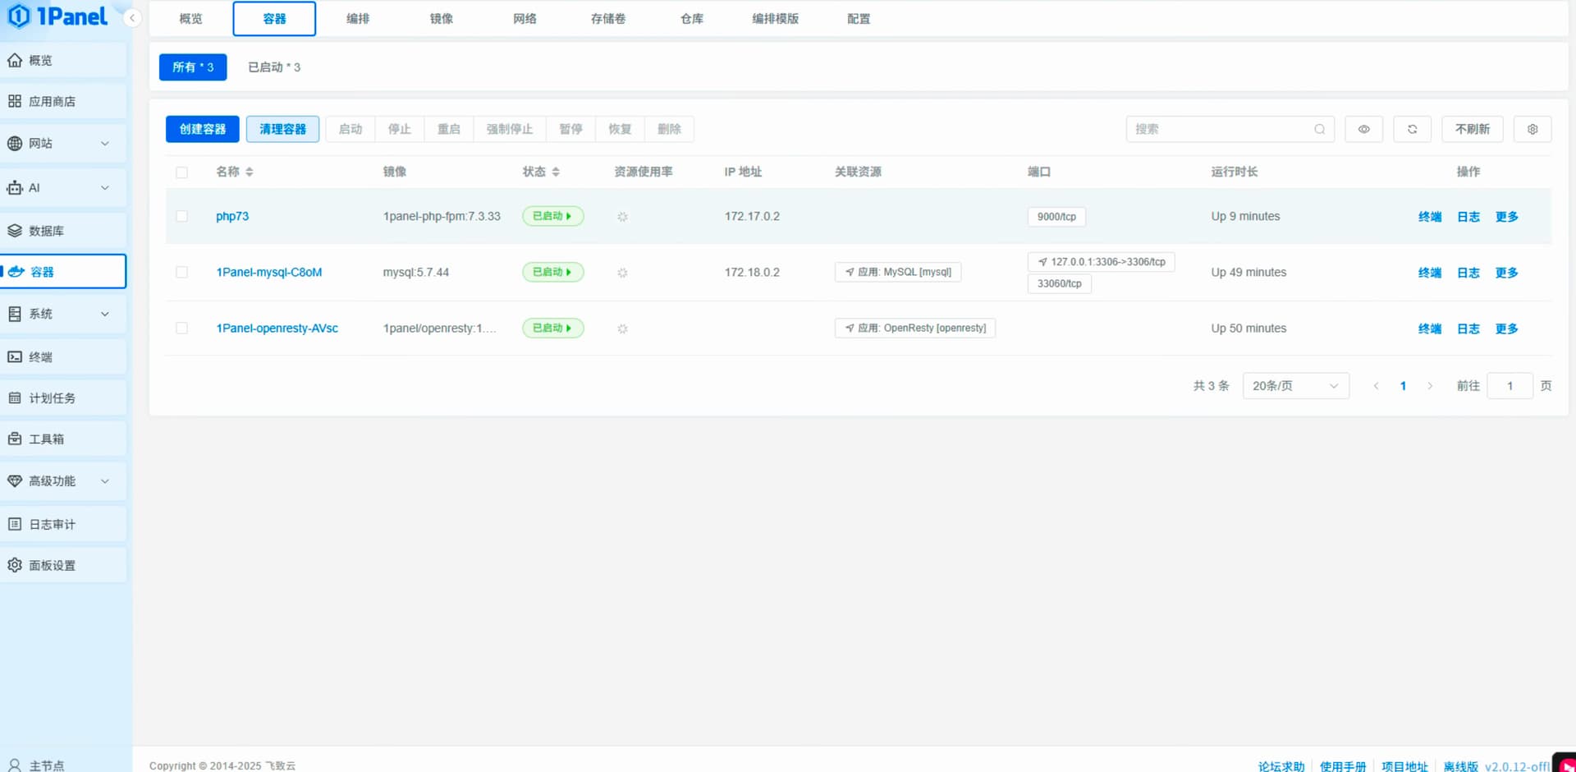Switch to the 镜像 tab
1576x772 pixels.
point(441,18)
